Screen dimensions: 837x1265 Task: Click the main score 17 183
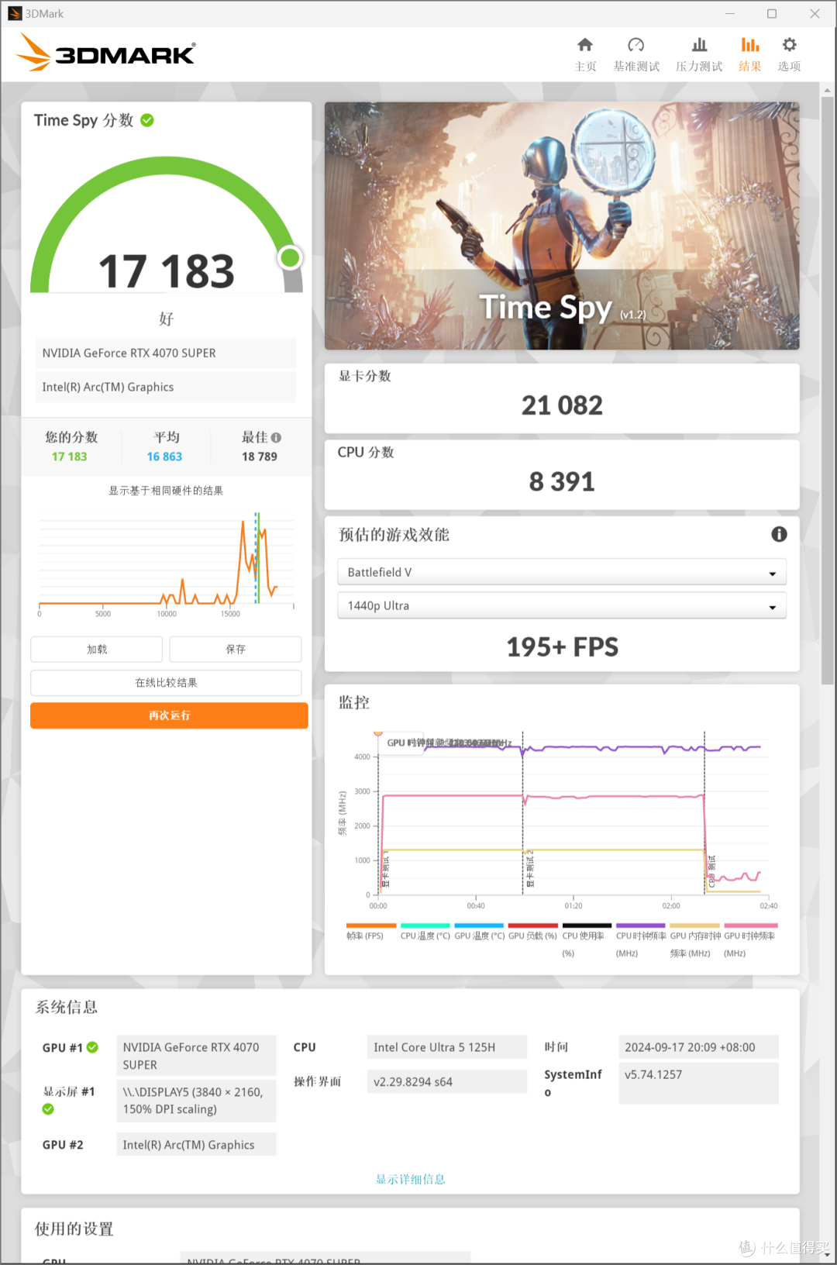166,271
